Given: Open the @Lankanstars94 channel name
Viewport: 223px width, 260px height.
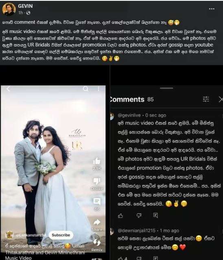Looking at the screenshot, I should 31,235.
